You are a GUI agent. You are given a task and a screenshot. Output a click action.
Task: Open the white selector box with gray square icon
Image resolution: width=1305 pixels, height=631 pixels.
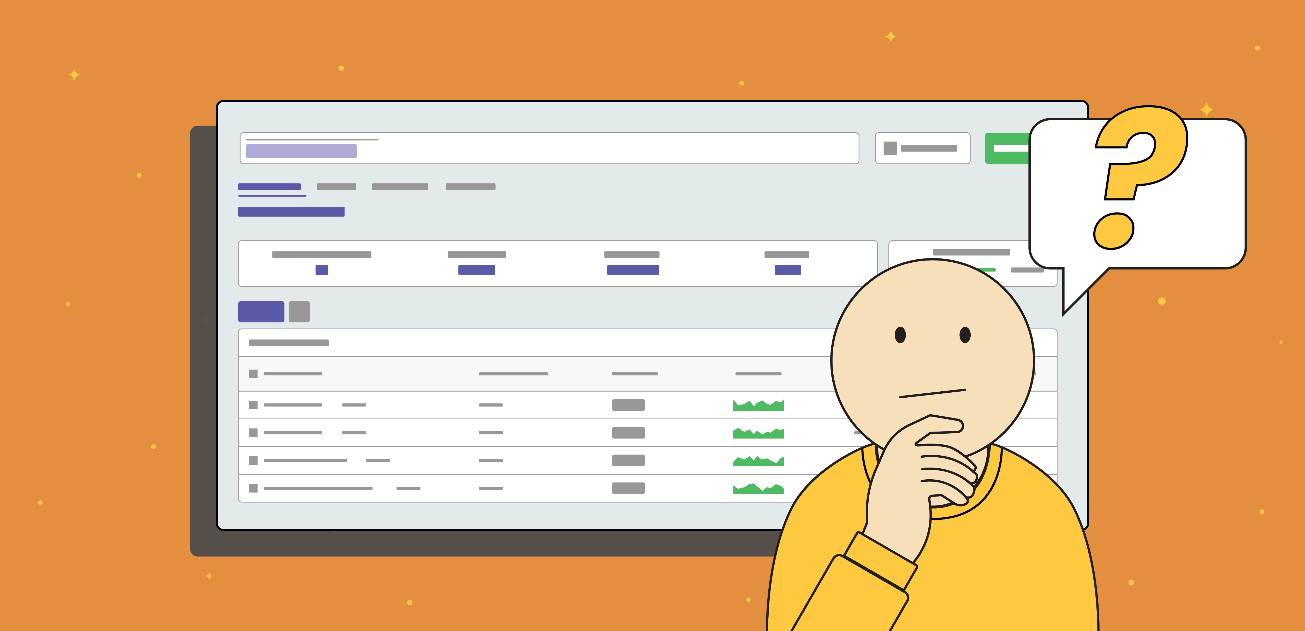[923, 148]
